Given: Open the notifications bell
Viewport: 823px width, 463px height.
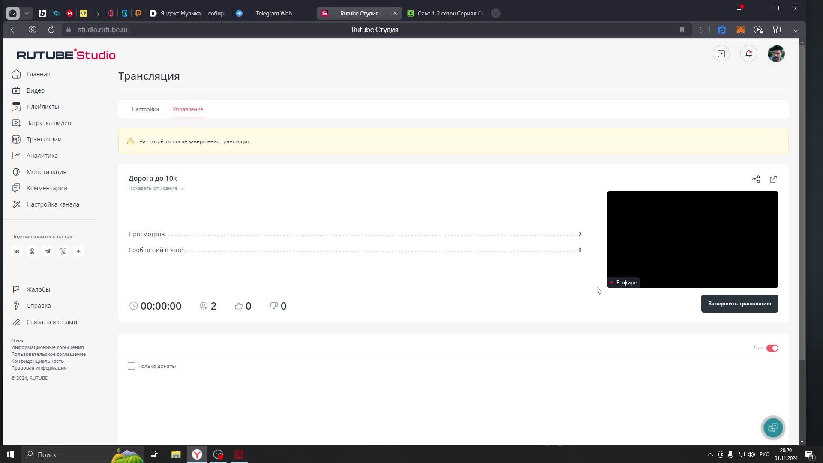Looking at the screenshot, I should pyautogui.click(x=748, y=54).
